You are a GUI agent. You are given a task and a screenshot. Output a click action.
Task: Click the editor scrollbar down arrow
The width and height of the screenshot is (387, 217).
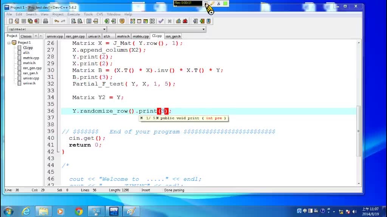(359, 183)
